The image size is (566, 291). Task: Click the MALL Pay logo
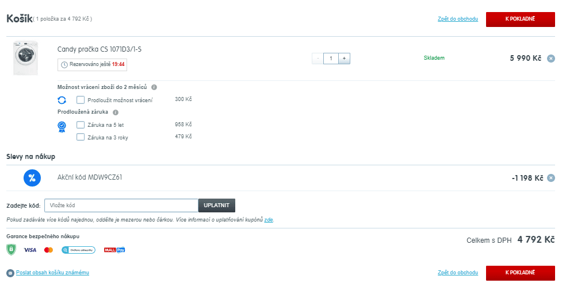pos(114,250)
